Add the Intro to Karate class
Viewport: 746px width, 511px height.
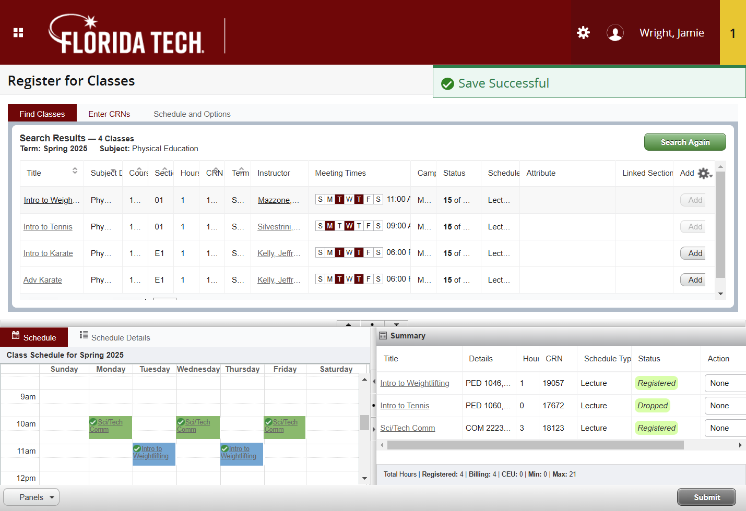click(x=693, y=253)
